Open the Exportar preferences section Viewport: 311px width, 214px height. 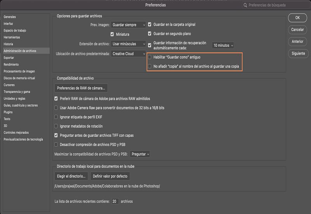pos(26,58)
